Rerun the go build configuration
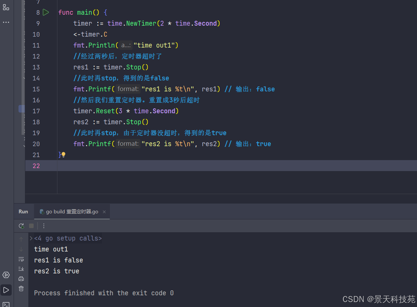Screen dimensions: 417x307 pos(21,226)
